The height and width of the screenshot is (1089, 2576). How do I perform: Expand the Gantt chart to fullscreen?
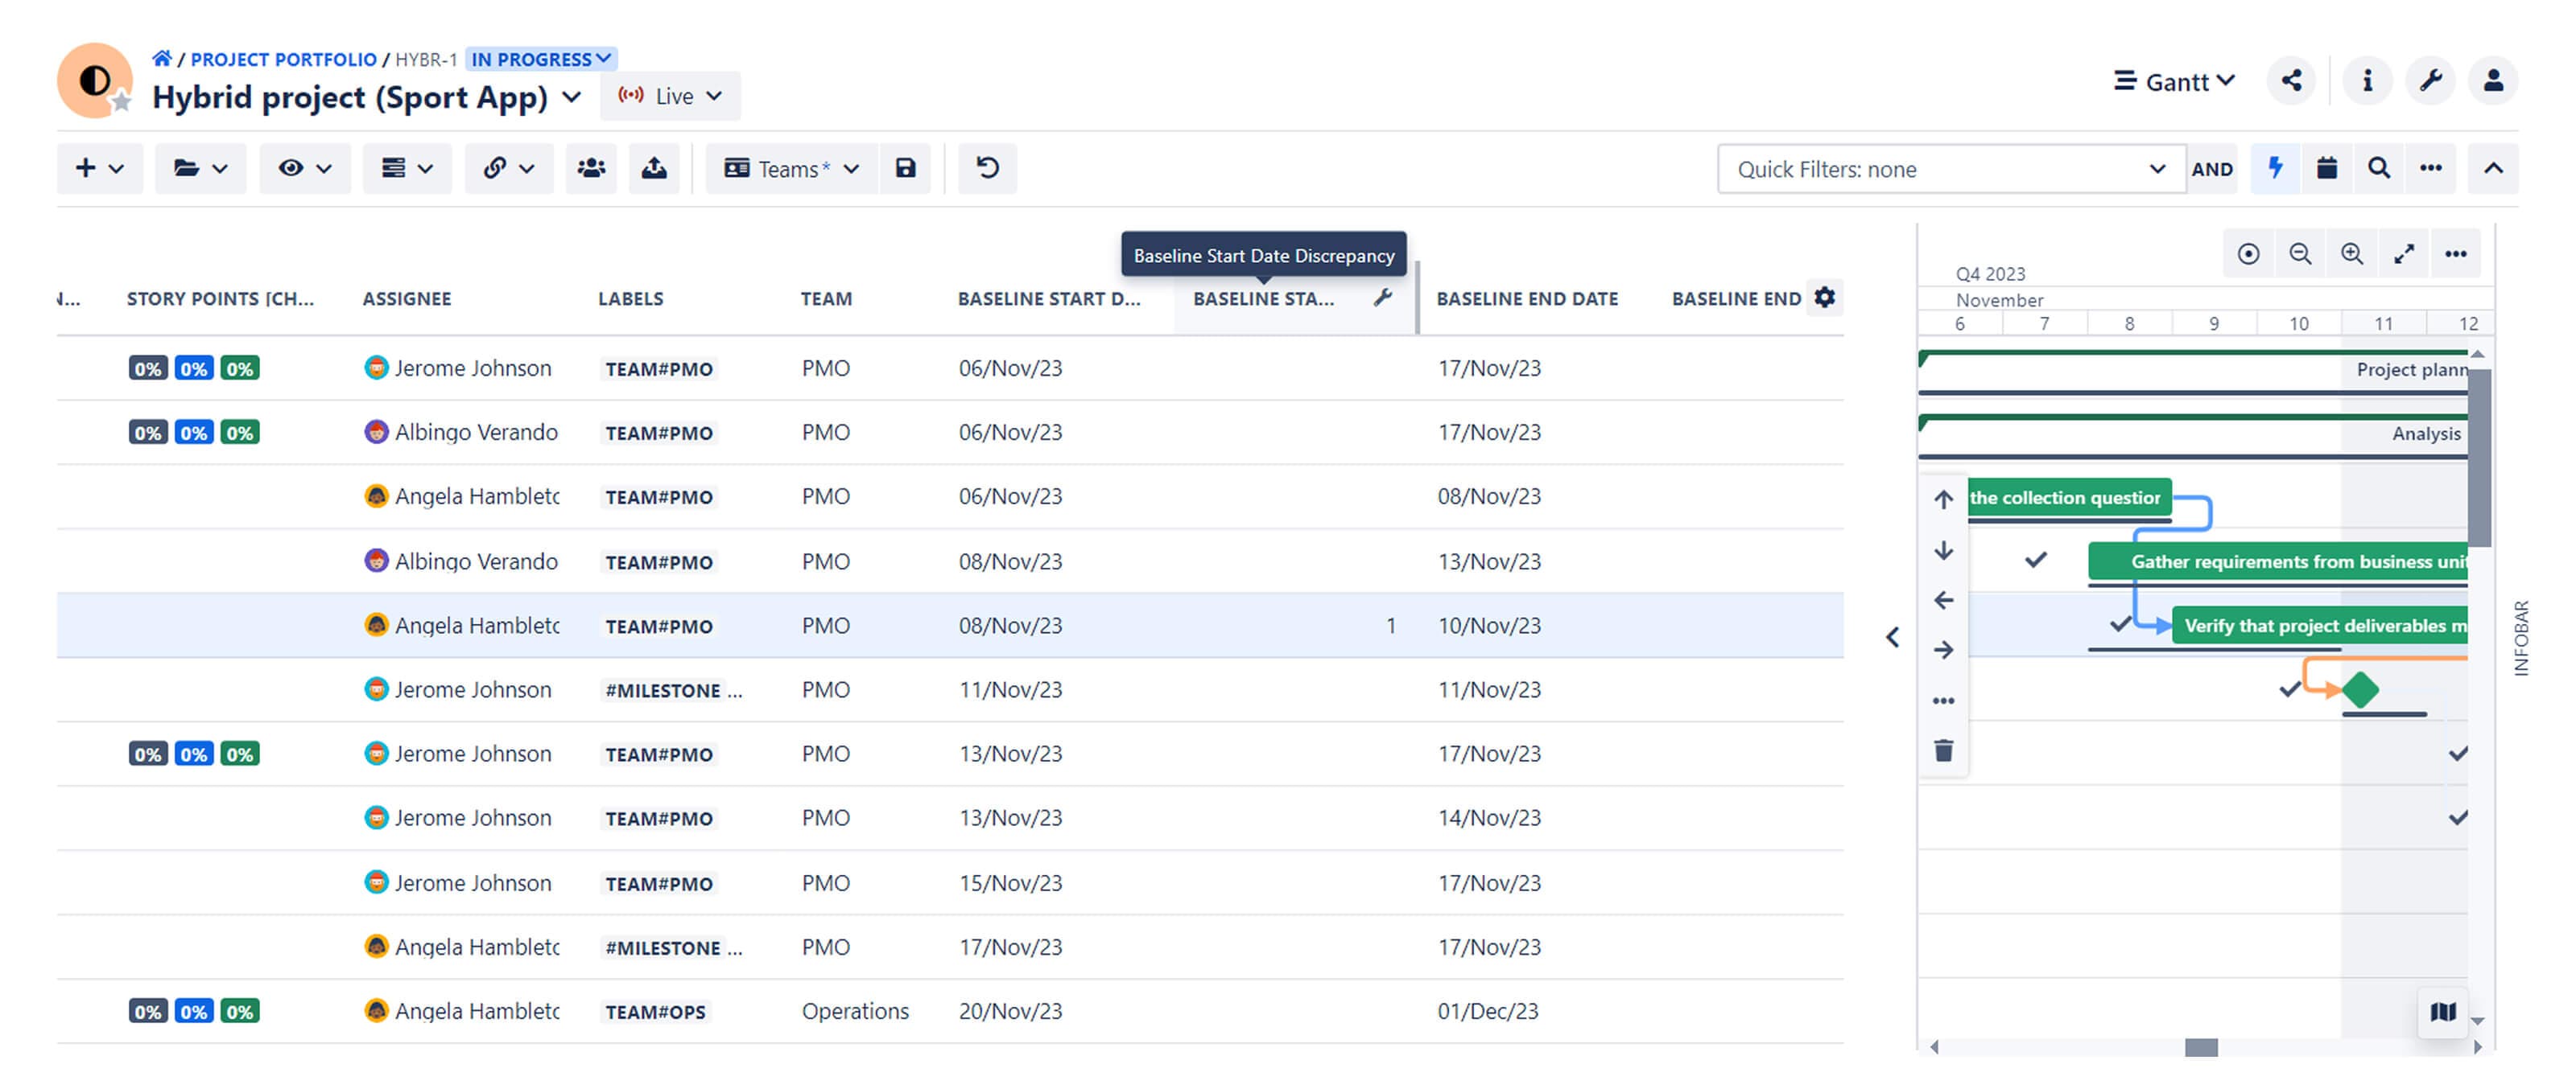click(2404, 255)
